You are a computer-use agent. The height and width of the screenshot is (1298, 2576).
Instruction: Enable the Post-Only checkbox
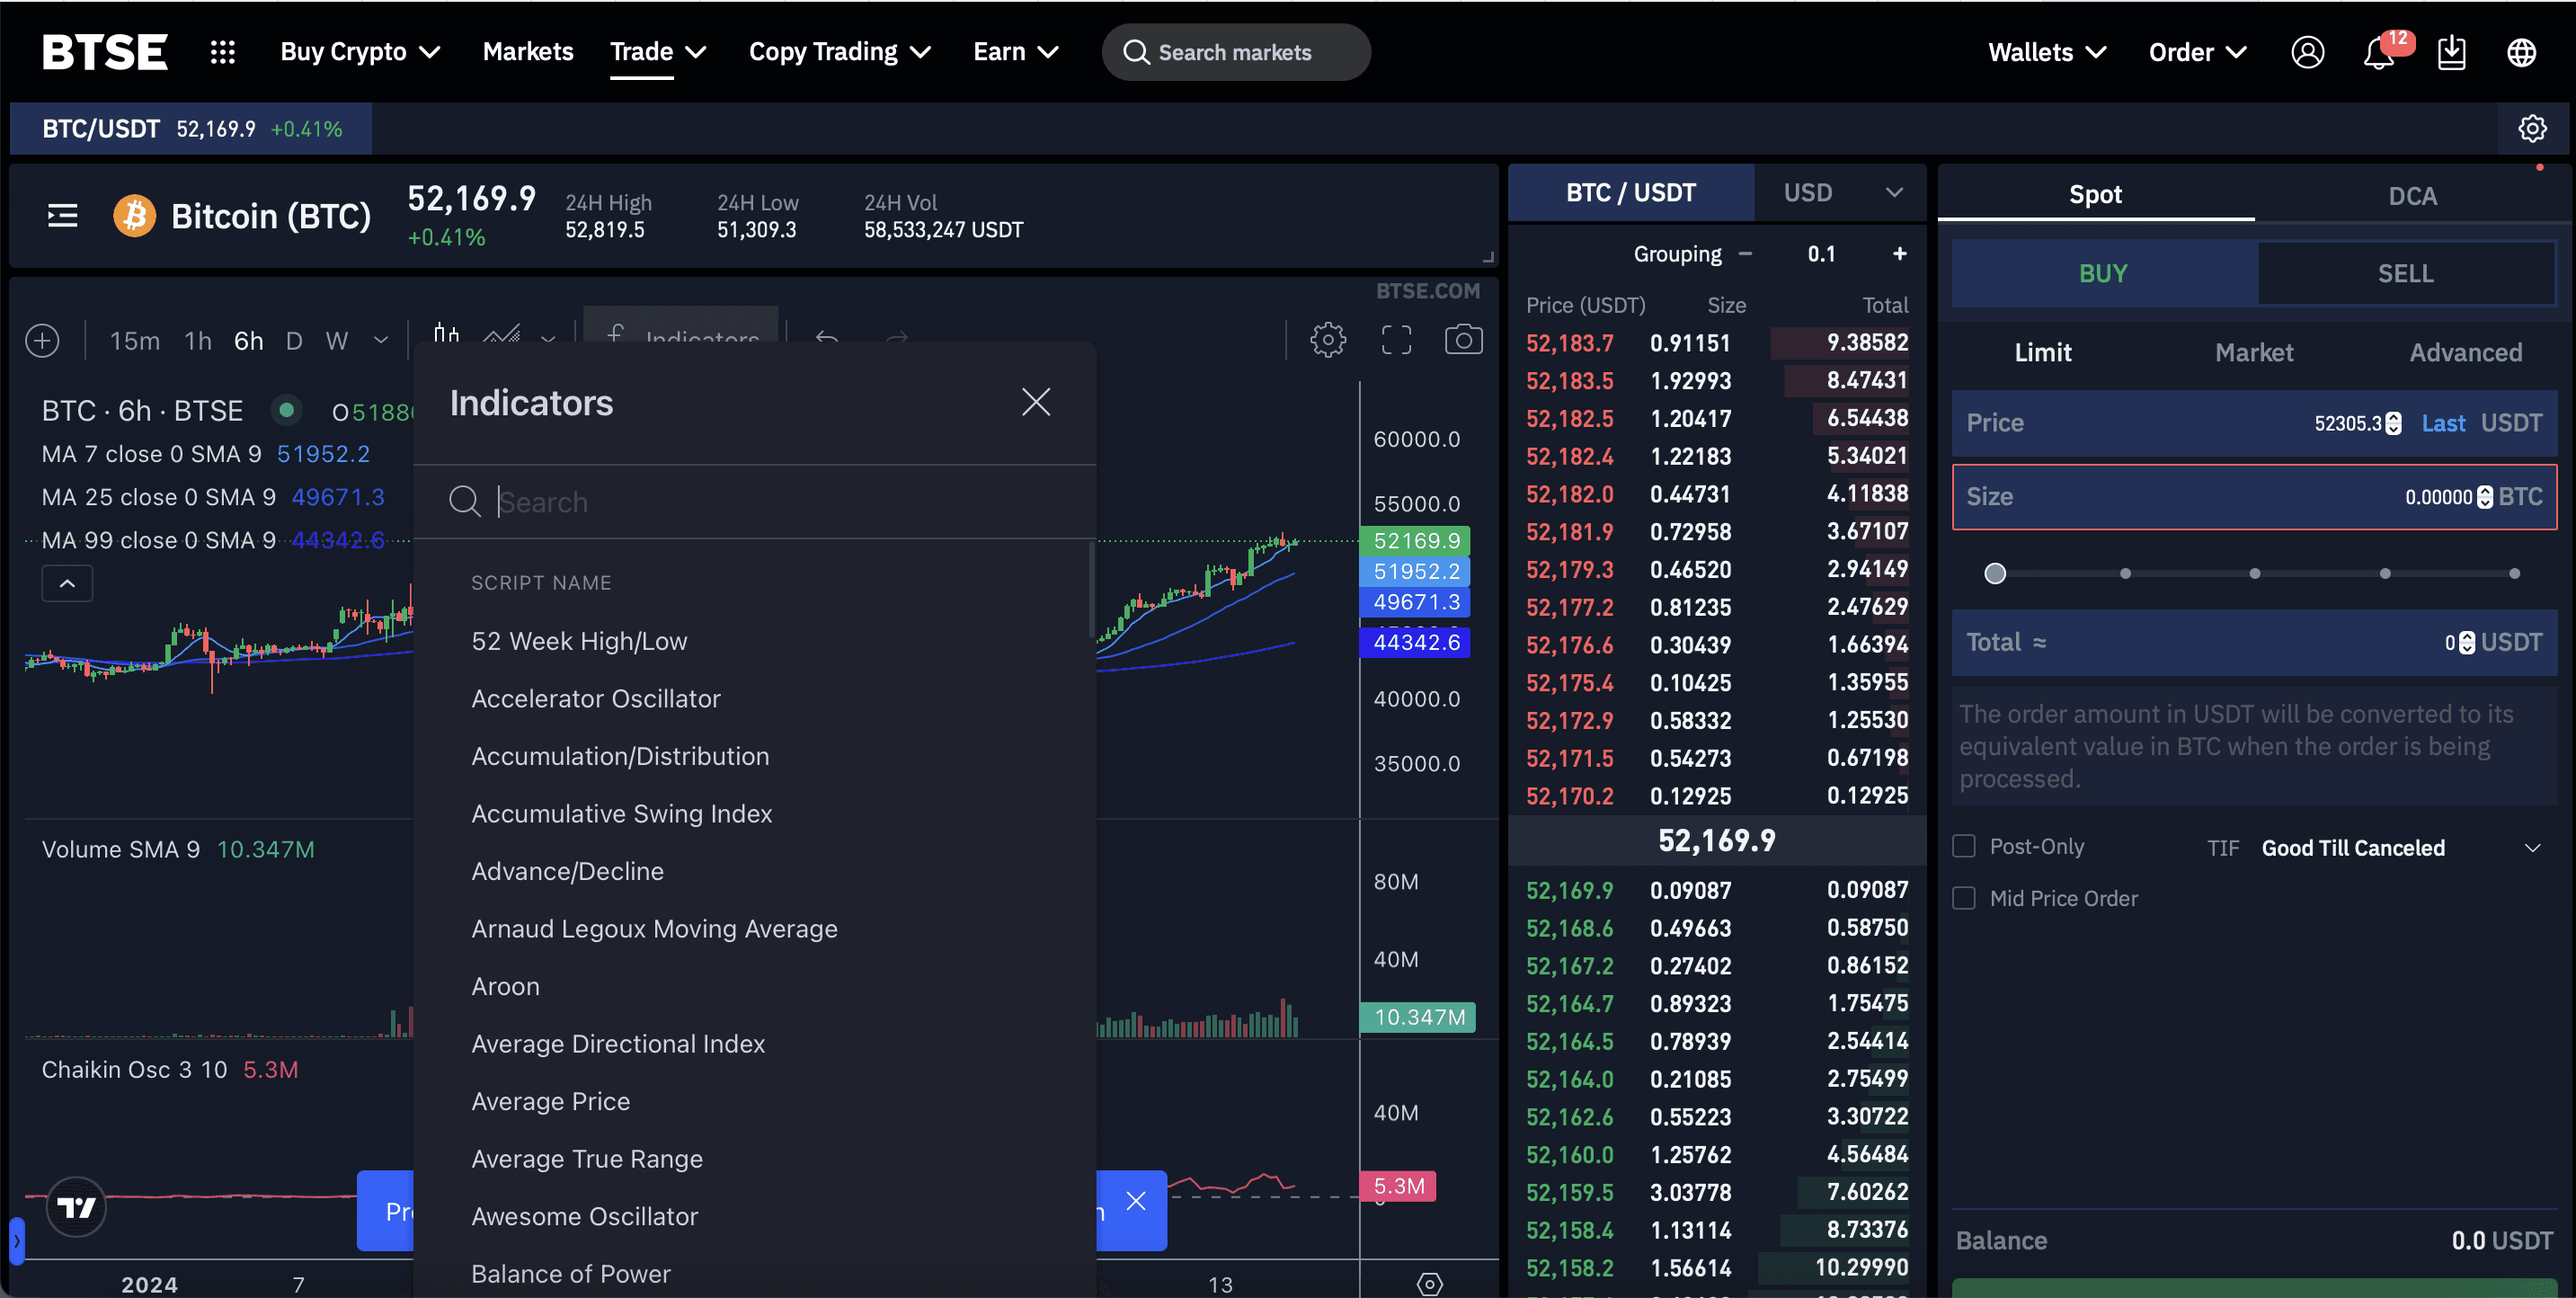tap(1964, 846)
